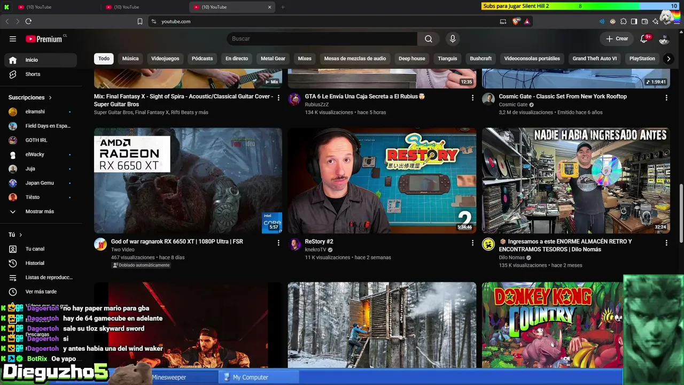Screen dimensions: 684x385
Task: Toggle the browser sidebar panel icon
Action: (x=634, y=21)
